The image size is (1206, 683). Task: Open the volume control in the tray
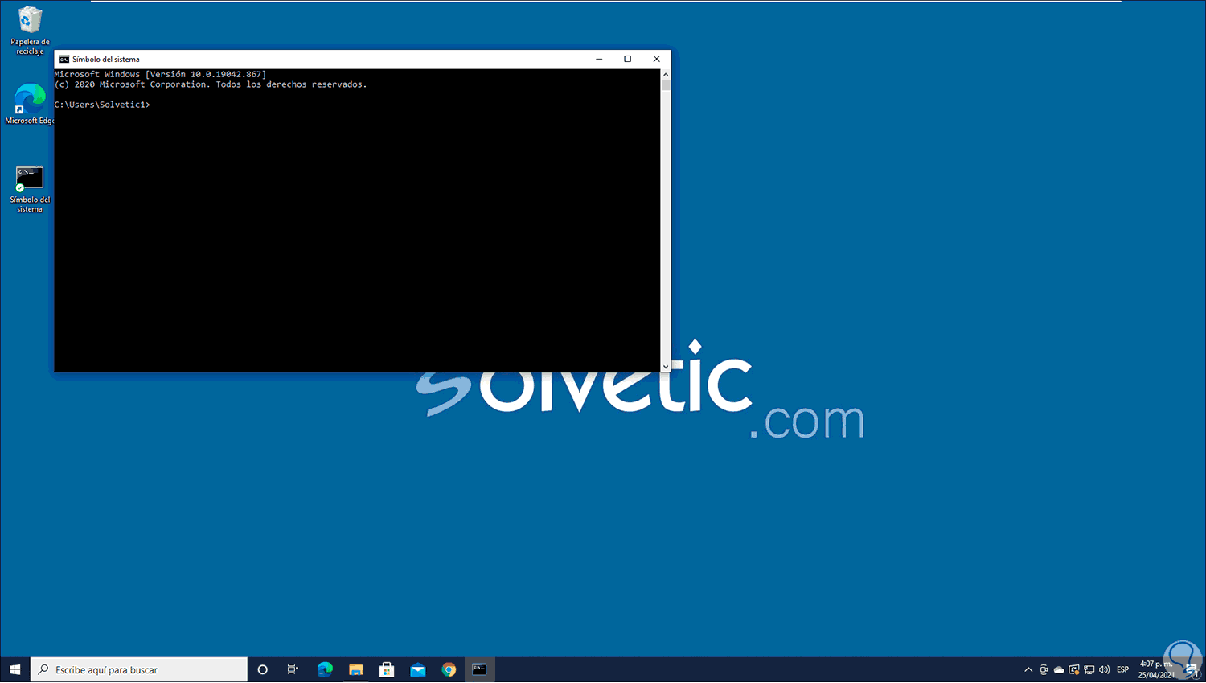[1105, 669]
